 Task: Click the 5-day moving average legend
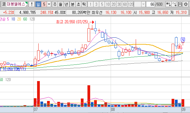click(x=8, y=19)
